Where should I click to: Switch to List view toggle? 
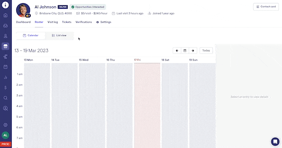point(59,36)
